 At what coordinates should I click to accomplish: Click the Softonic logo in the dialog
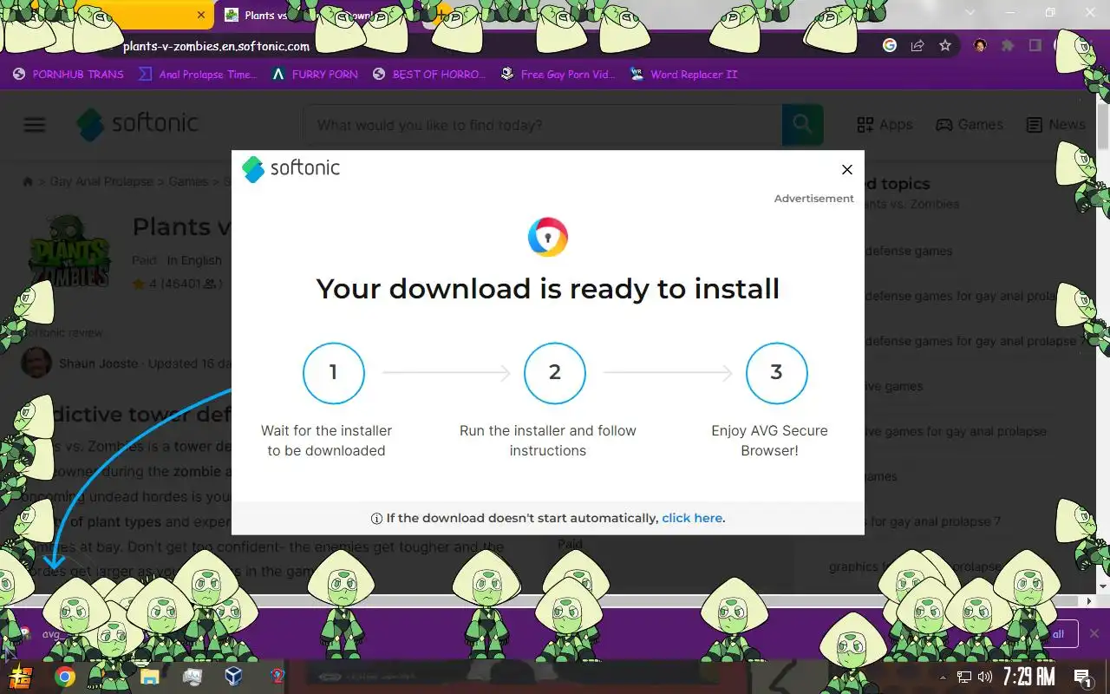(291, 168)
